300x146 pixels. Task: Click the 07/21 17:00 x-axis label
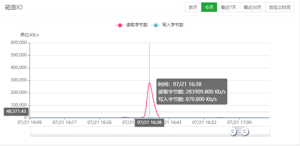(x=239, y=122)
